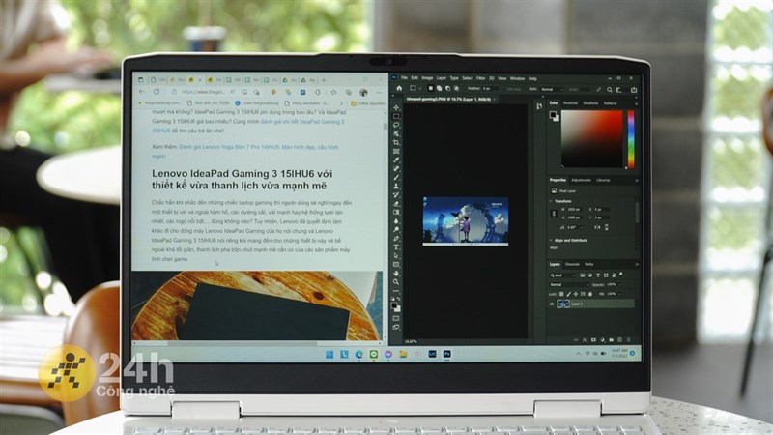
Task: Click foreground color swatch in Color panel
Action: tap(553, 115)
